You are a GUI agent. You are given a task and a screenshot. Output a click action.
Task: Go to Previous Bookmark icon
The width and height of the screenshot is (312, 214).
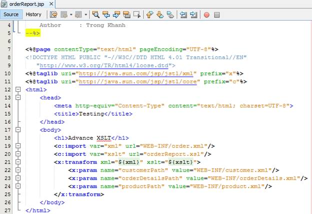[150, 15]
